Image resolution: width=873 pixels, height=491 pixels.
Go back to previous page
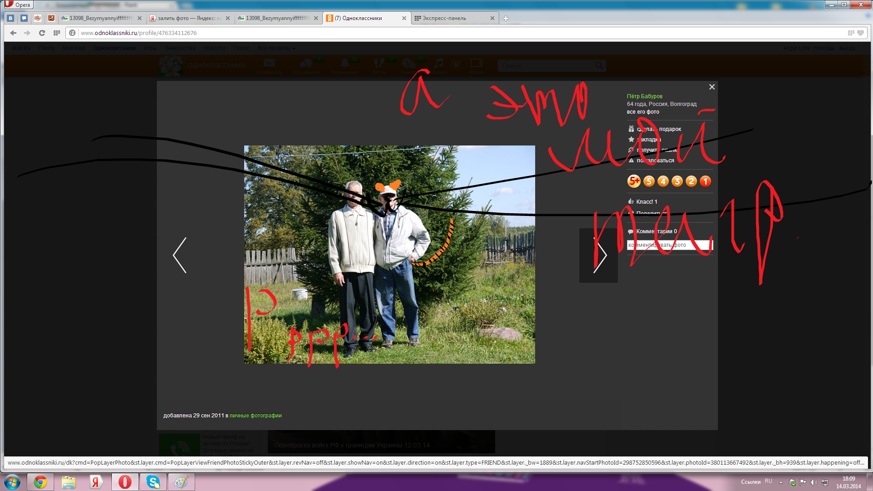(13, 33)
